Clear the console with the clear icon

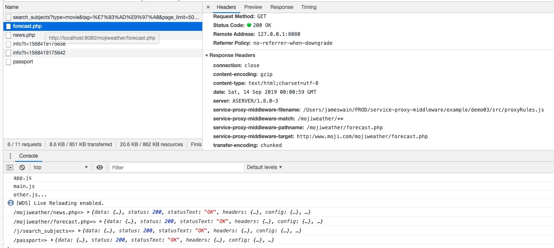click(x=22, y=167)
